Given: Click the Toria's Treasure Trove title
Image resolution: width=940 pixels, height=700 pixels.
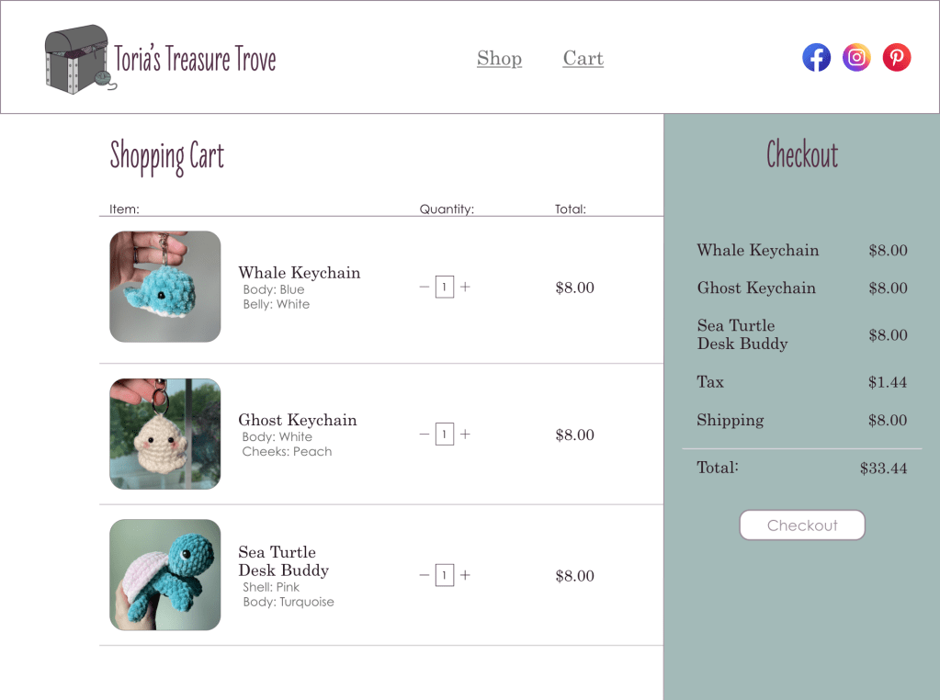Looking at the screenshot, I should coord(195,59).
